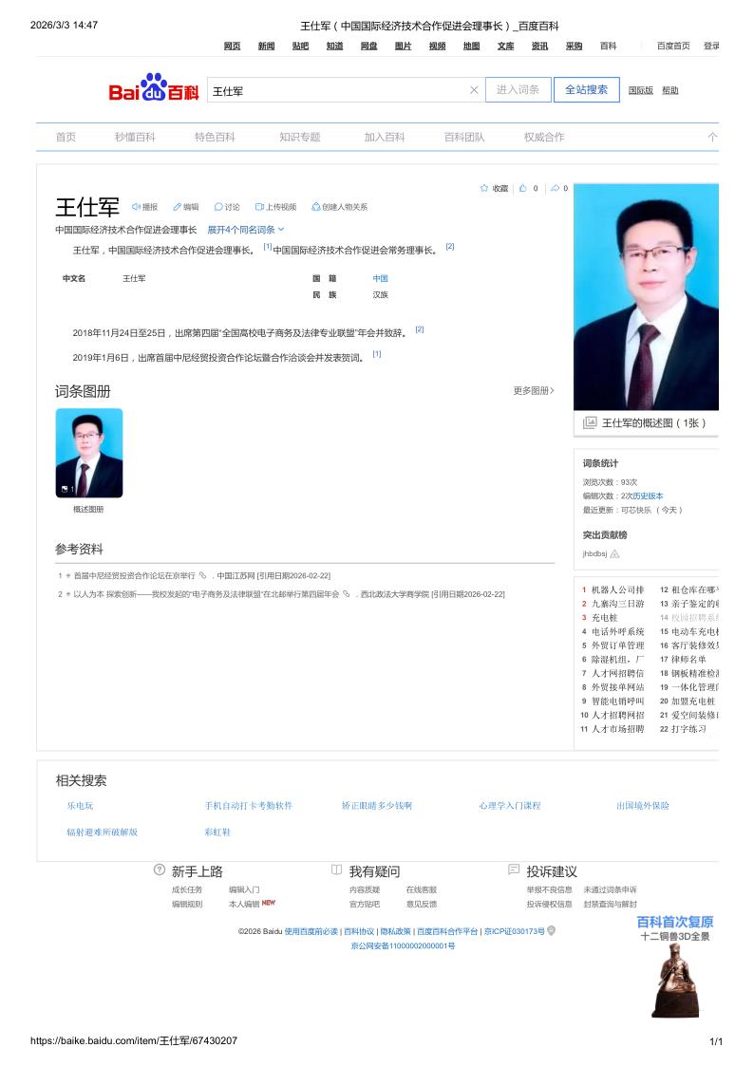Click the 帮助 link
The image size is (754, 1066).
[670, 90]
